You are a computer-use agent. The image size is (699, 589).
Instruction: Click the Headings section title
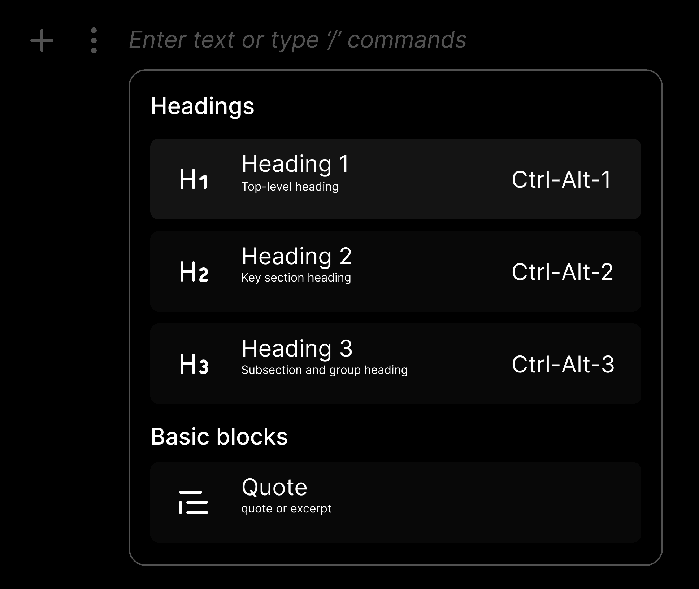(x=202, y=106)
